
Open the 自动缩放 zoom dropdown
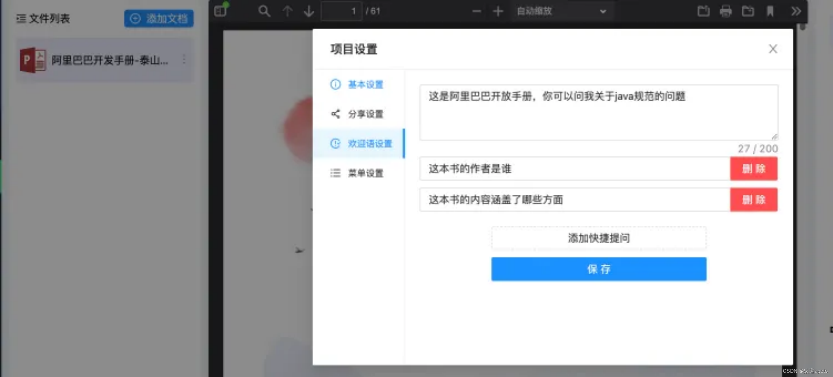[562, 11]
